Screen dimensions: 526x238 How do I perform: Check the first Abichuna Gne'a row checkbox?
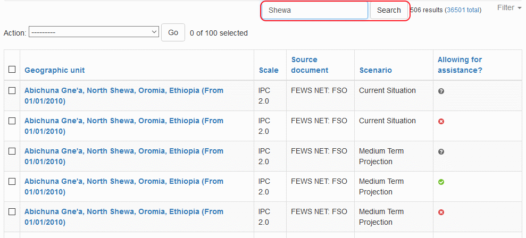pos(12,91)
